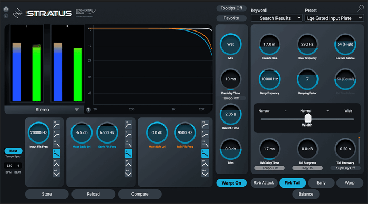Select band-pass (BP) for Rvb filter
This screenshot has height=204, width=368.
[205, 163]
